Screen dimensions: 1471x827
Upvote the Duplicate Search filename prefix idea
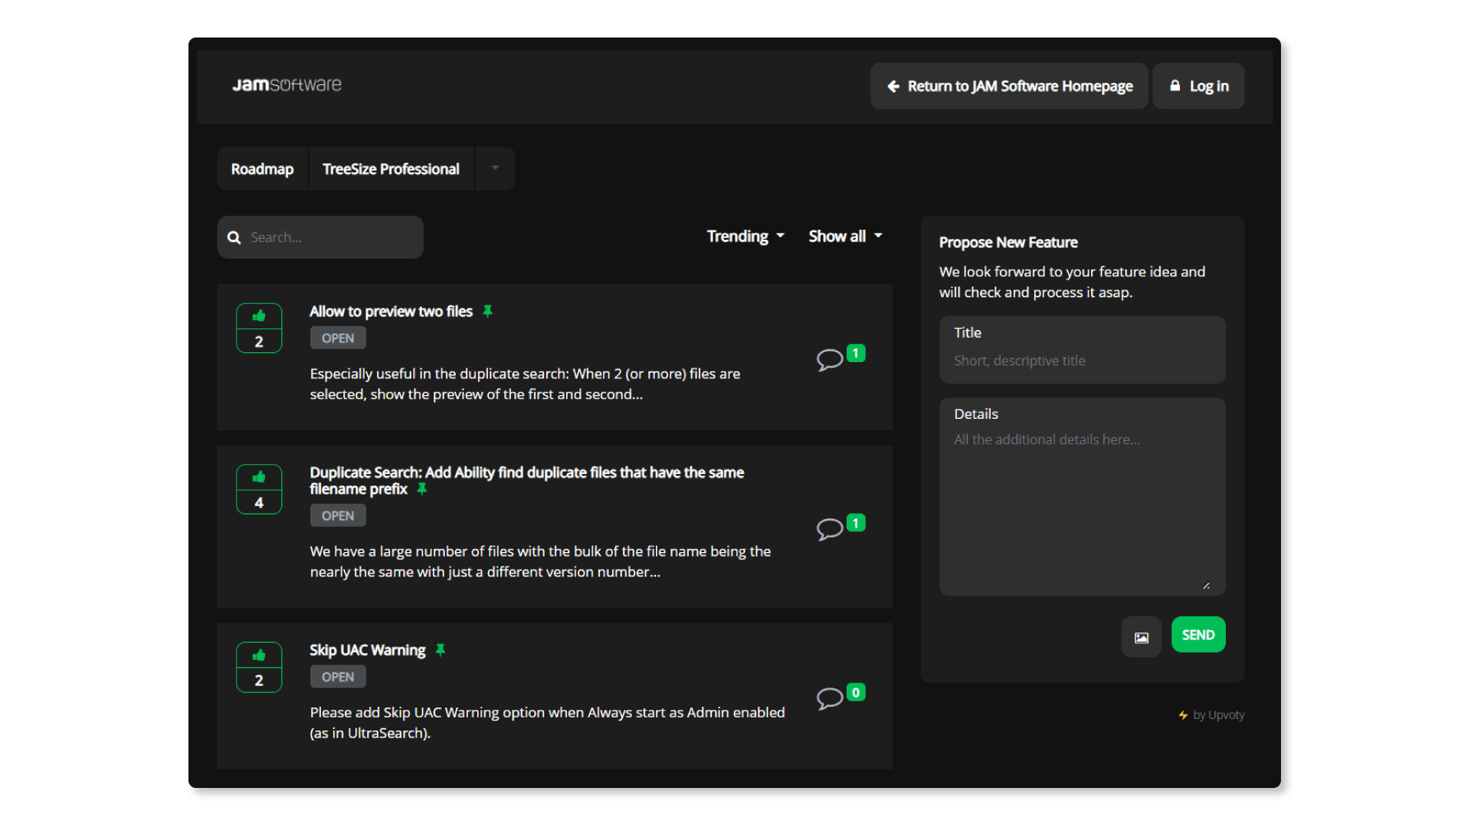pos(259,477)
